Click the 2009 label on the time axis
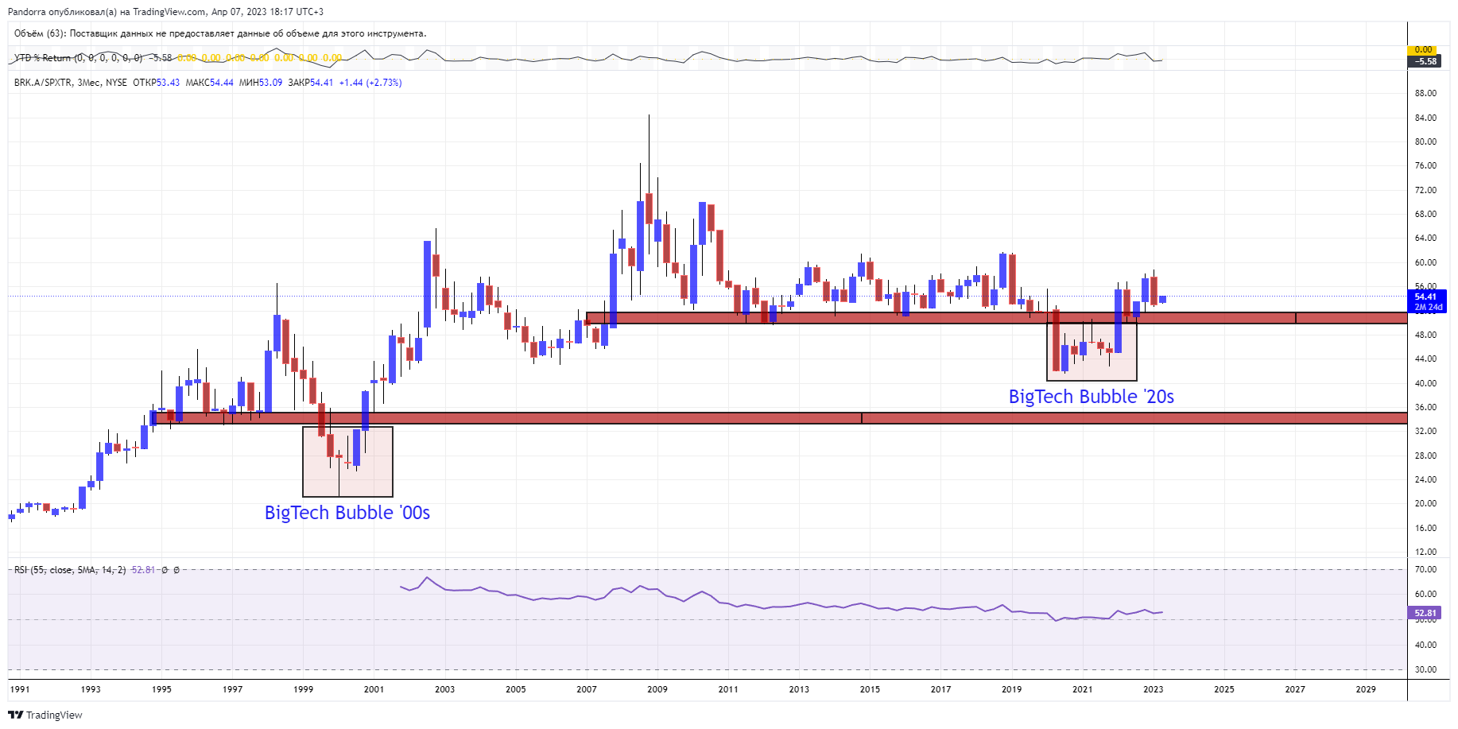Image resolution: width=1458 pixels, height=729 pixels. (657, 689)
